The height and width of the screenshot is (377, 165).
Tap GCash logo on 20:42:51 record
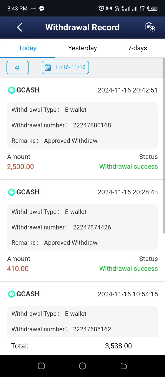coord(11,90)
